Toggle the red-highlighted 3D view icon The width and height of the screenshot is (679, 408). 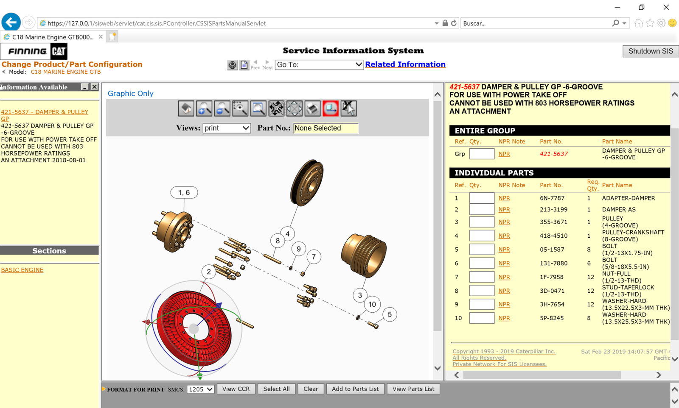330,108
